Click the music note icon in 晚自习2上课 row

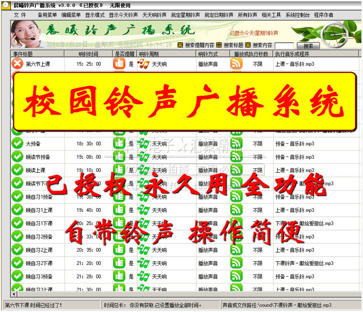click(x=143, y=250)
